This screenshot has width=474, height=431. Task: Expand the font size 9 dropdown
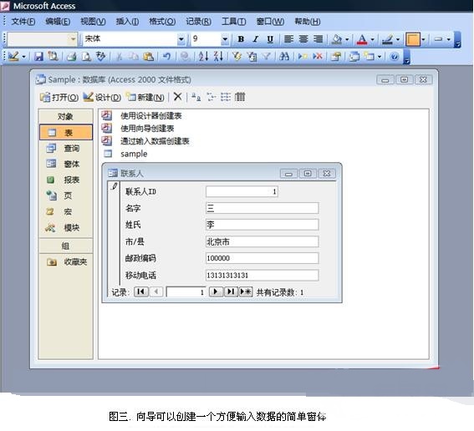(225, 39)
